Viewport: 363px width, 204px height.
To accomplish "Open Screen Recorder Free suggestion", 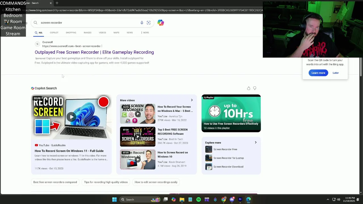I will click(x=225, y=149).
